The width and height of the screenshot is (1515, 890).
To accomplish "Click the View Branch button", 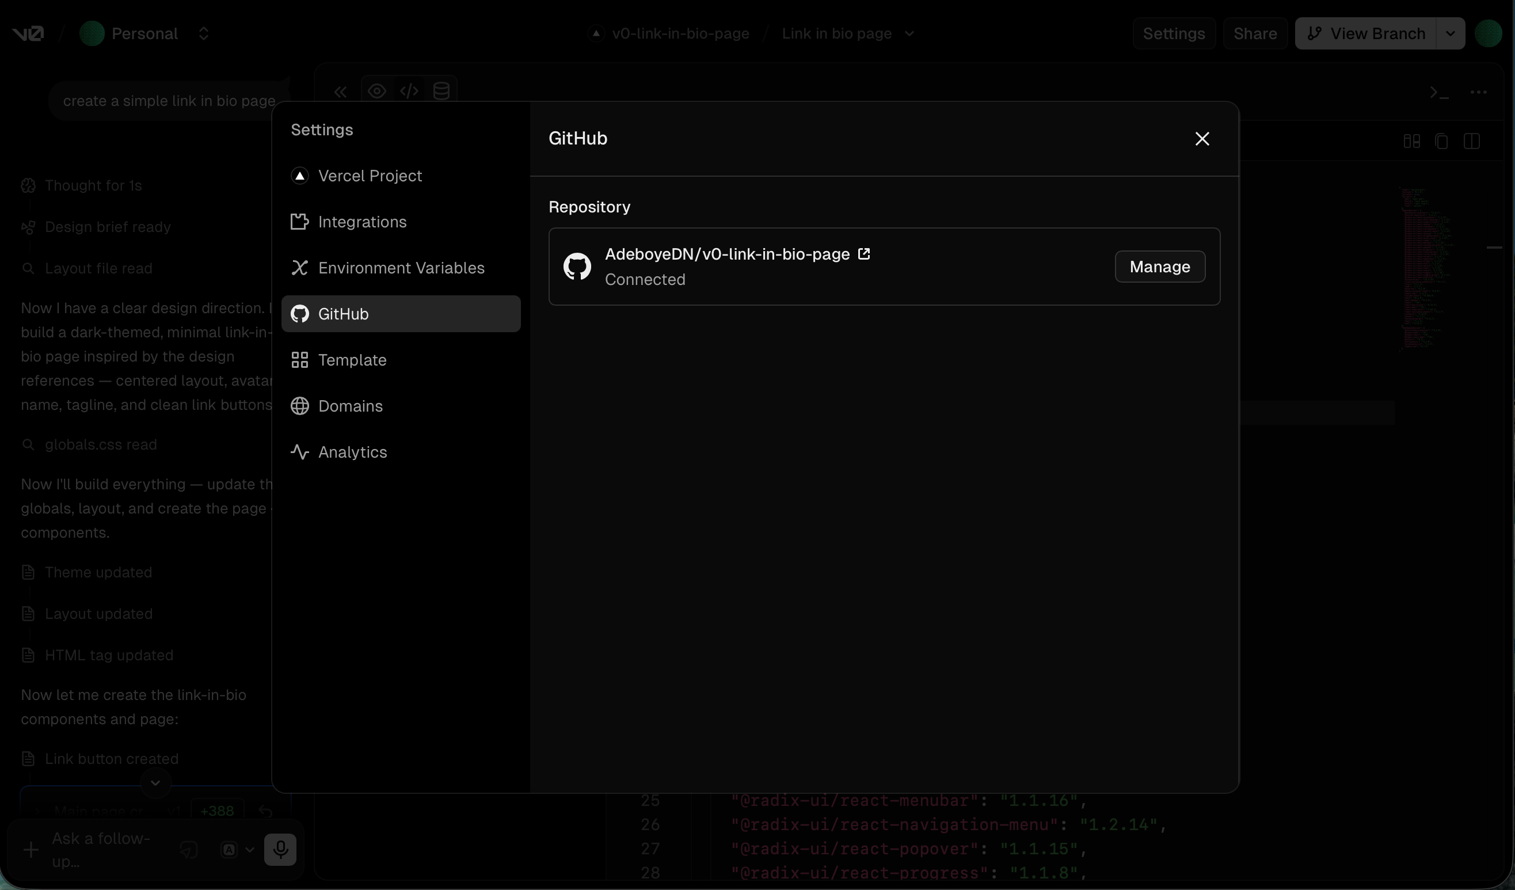I will [1366, 33].
